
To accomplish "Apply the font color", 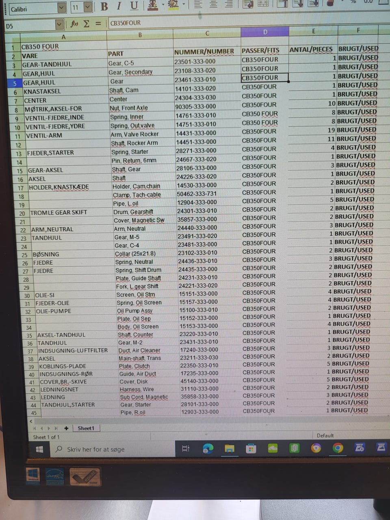I will pyautogui.click(x=153, y=5).
